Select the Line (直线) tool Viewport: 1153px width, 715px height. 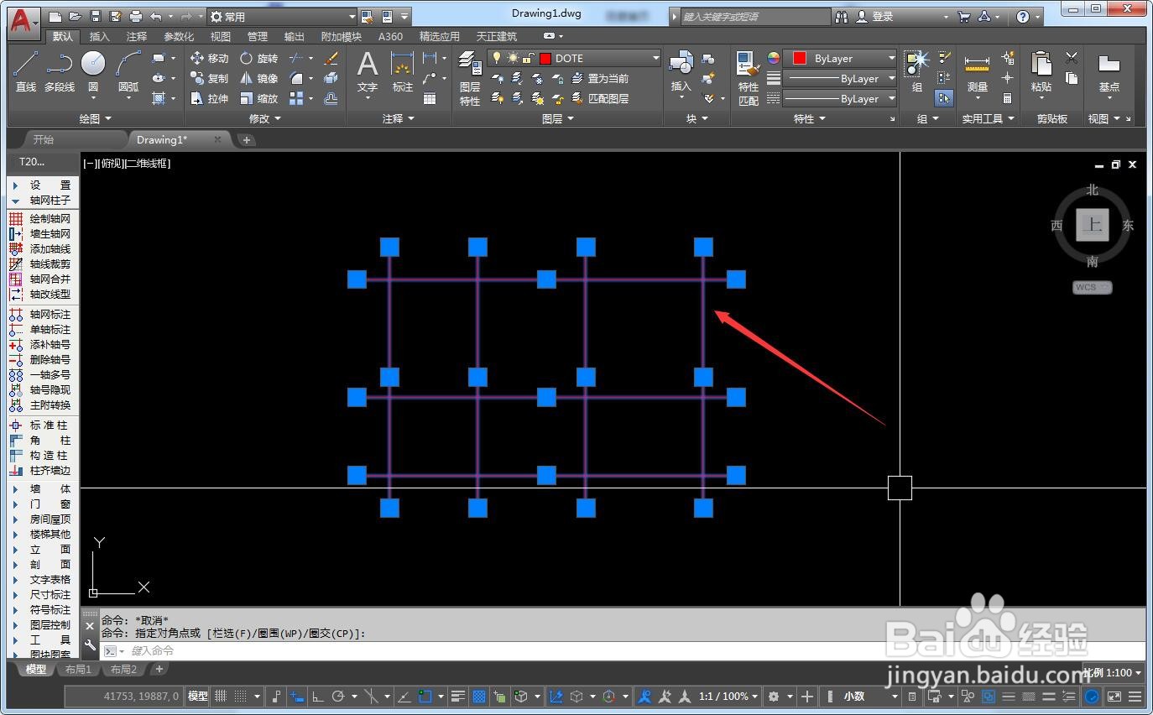coord(26,71)
